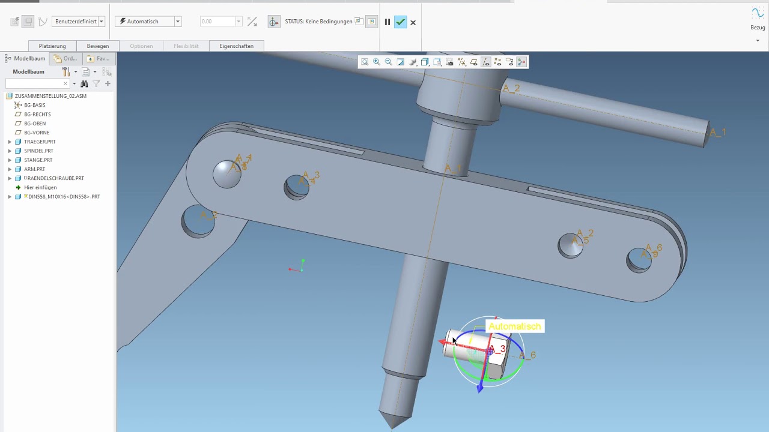Viewport: 769px width, 432px height.
Task: Expand SPINDEL.PRT node
Action: 10,151
